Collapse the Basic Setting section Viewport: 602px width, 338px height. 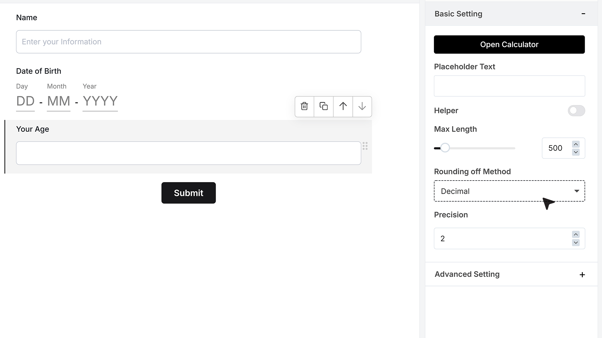(x=583, y=14)
